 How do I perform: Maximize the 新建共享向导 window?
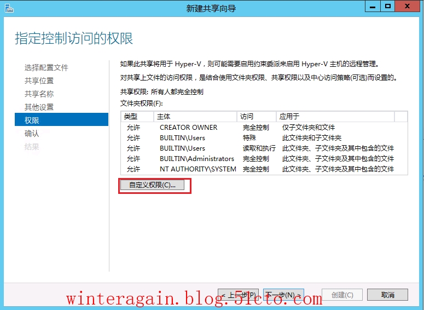(388, 6)
